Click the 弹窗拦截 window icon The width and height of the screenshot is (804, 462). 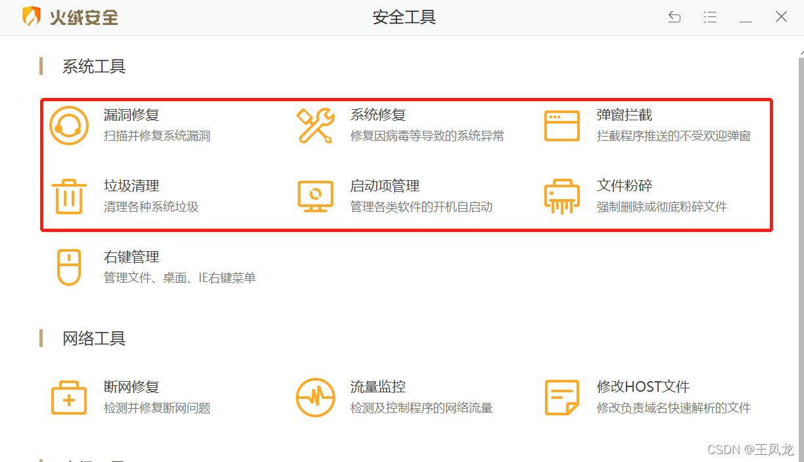click(562, 126)
